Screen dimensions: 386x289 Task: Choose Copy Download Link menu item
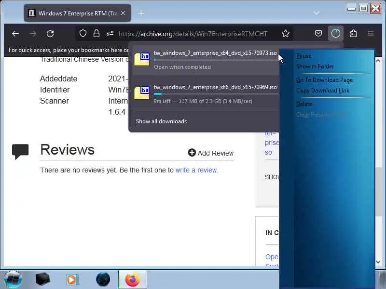[x=322, y=91]
